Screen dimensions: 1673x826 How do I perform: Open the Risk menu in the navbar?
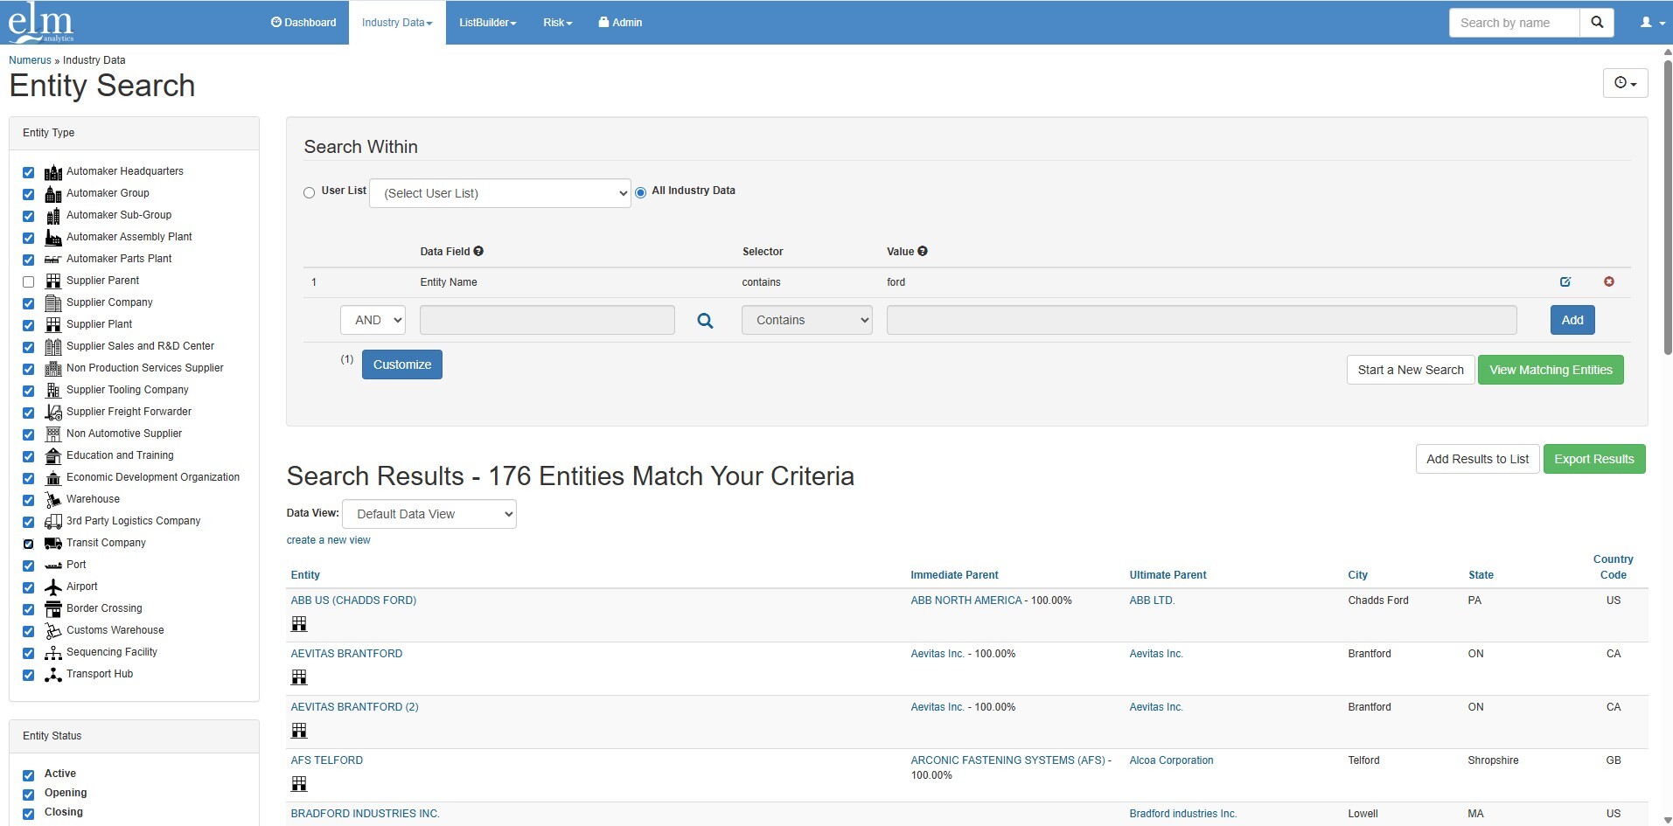pyautogui.click(x=557, y=23)
